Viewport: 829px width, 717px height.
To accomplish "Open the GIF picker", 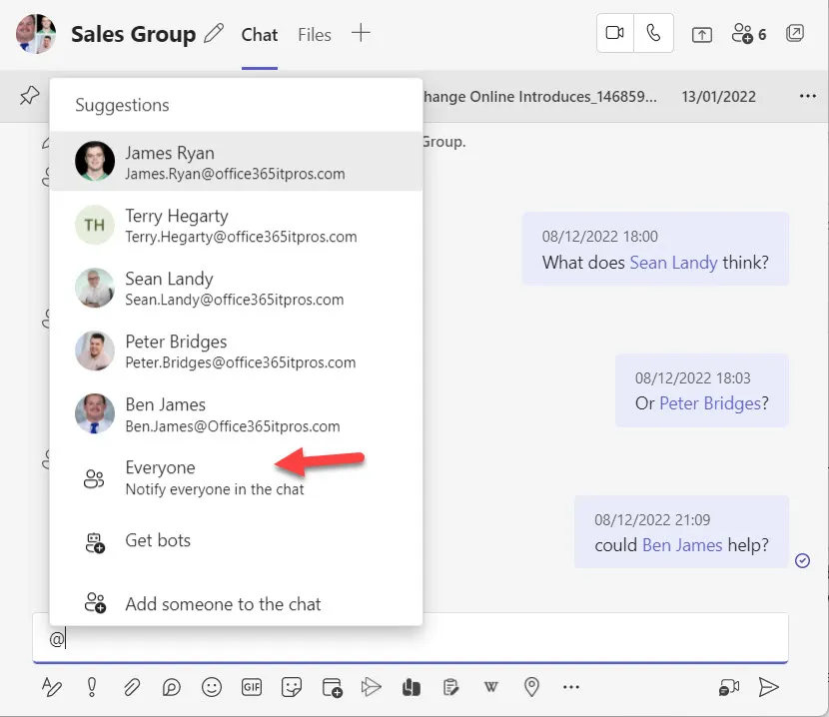I will [251, 687].
